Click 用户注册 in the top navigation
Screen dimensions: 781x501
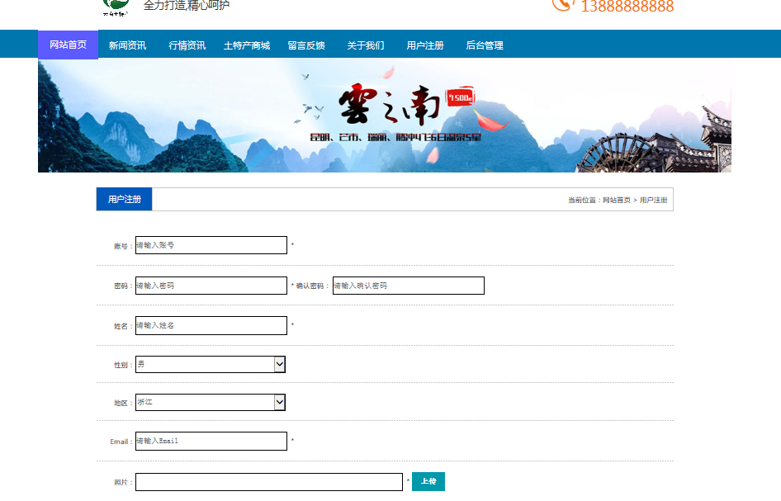(425, 45)
